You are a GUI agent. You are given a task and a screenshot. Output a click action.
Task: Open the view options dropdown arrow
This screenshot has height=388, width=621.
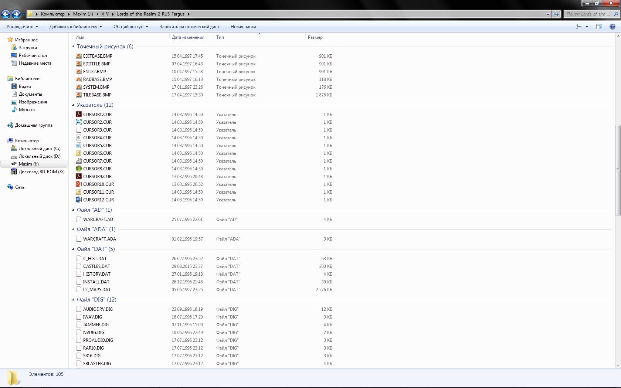pyautogui.click(x=587, y=27)
